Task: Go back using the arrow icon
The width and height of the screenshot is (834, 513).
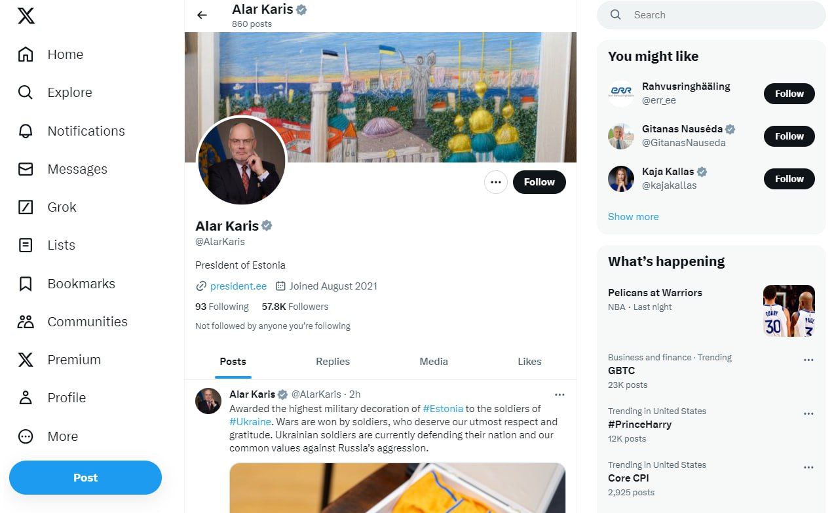Action: tap(202, 15)
